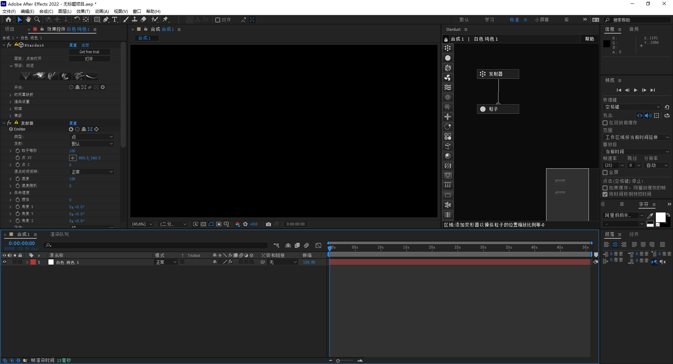Select the Hand tool
Image resolution: width=673 pixels, height=364 pixels.
coord(28,20)
